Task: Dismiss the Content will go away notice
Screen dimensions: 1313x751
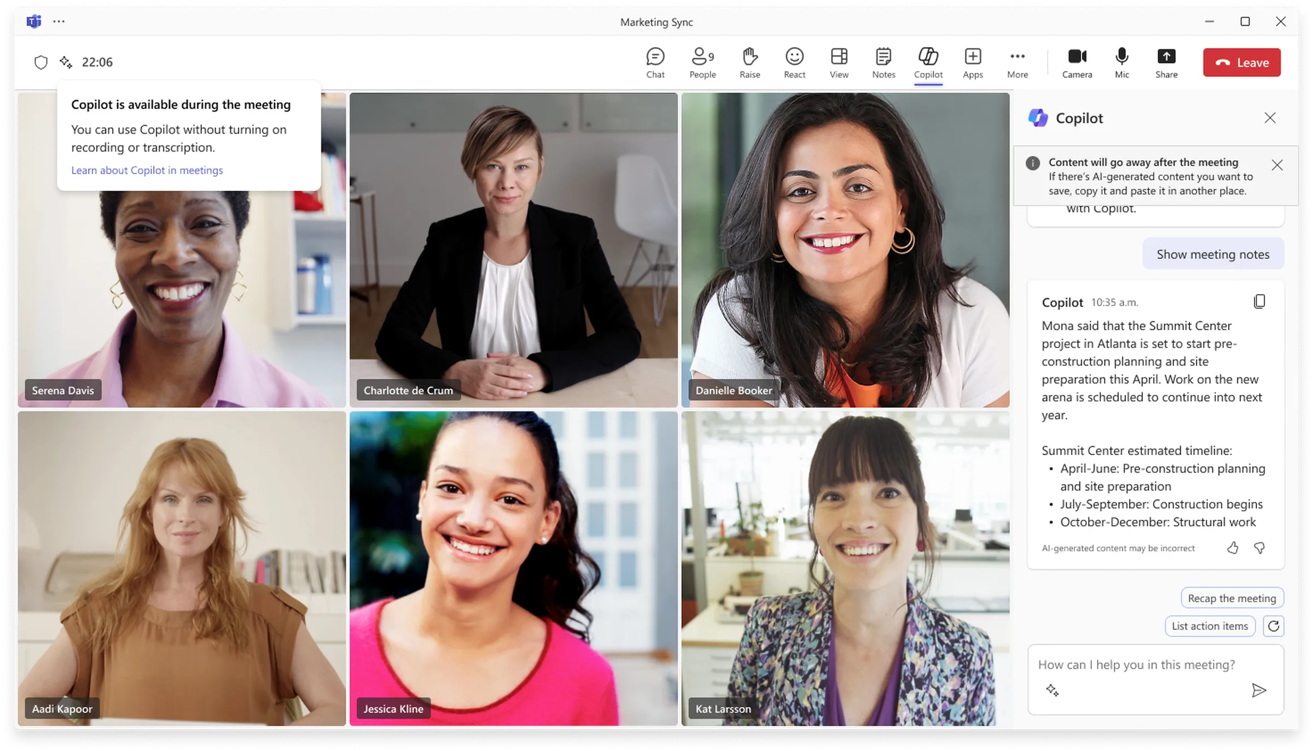Action: pyautogui.click(x=1277, y=165)
